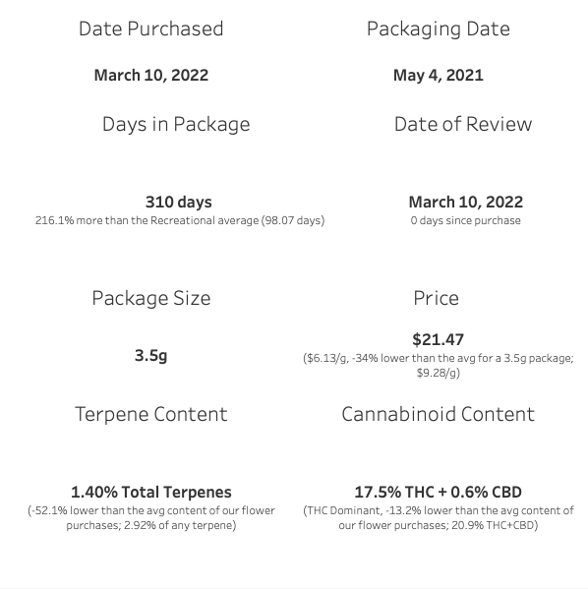This screenshot has height=589, width=588.
Task: Click the Price heading
Action: [x=436, y=298]
